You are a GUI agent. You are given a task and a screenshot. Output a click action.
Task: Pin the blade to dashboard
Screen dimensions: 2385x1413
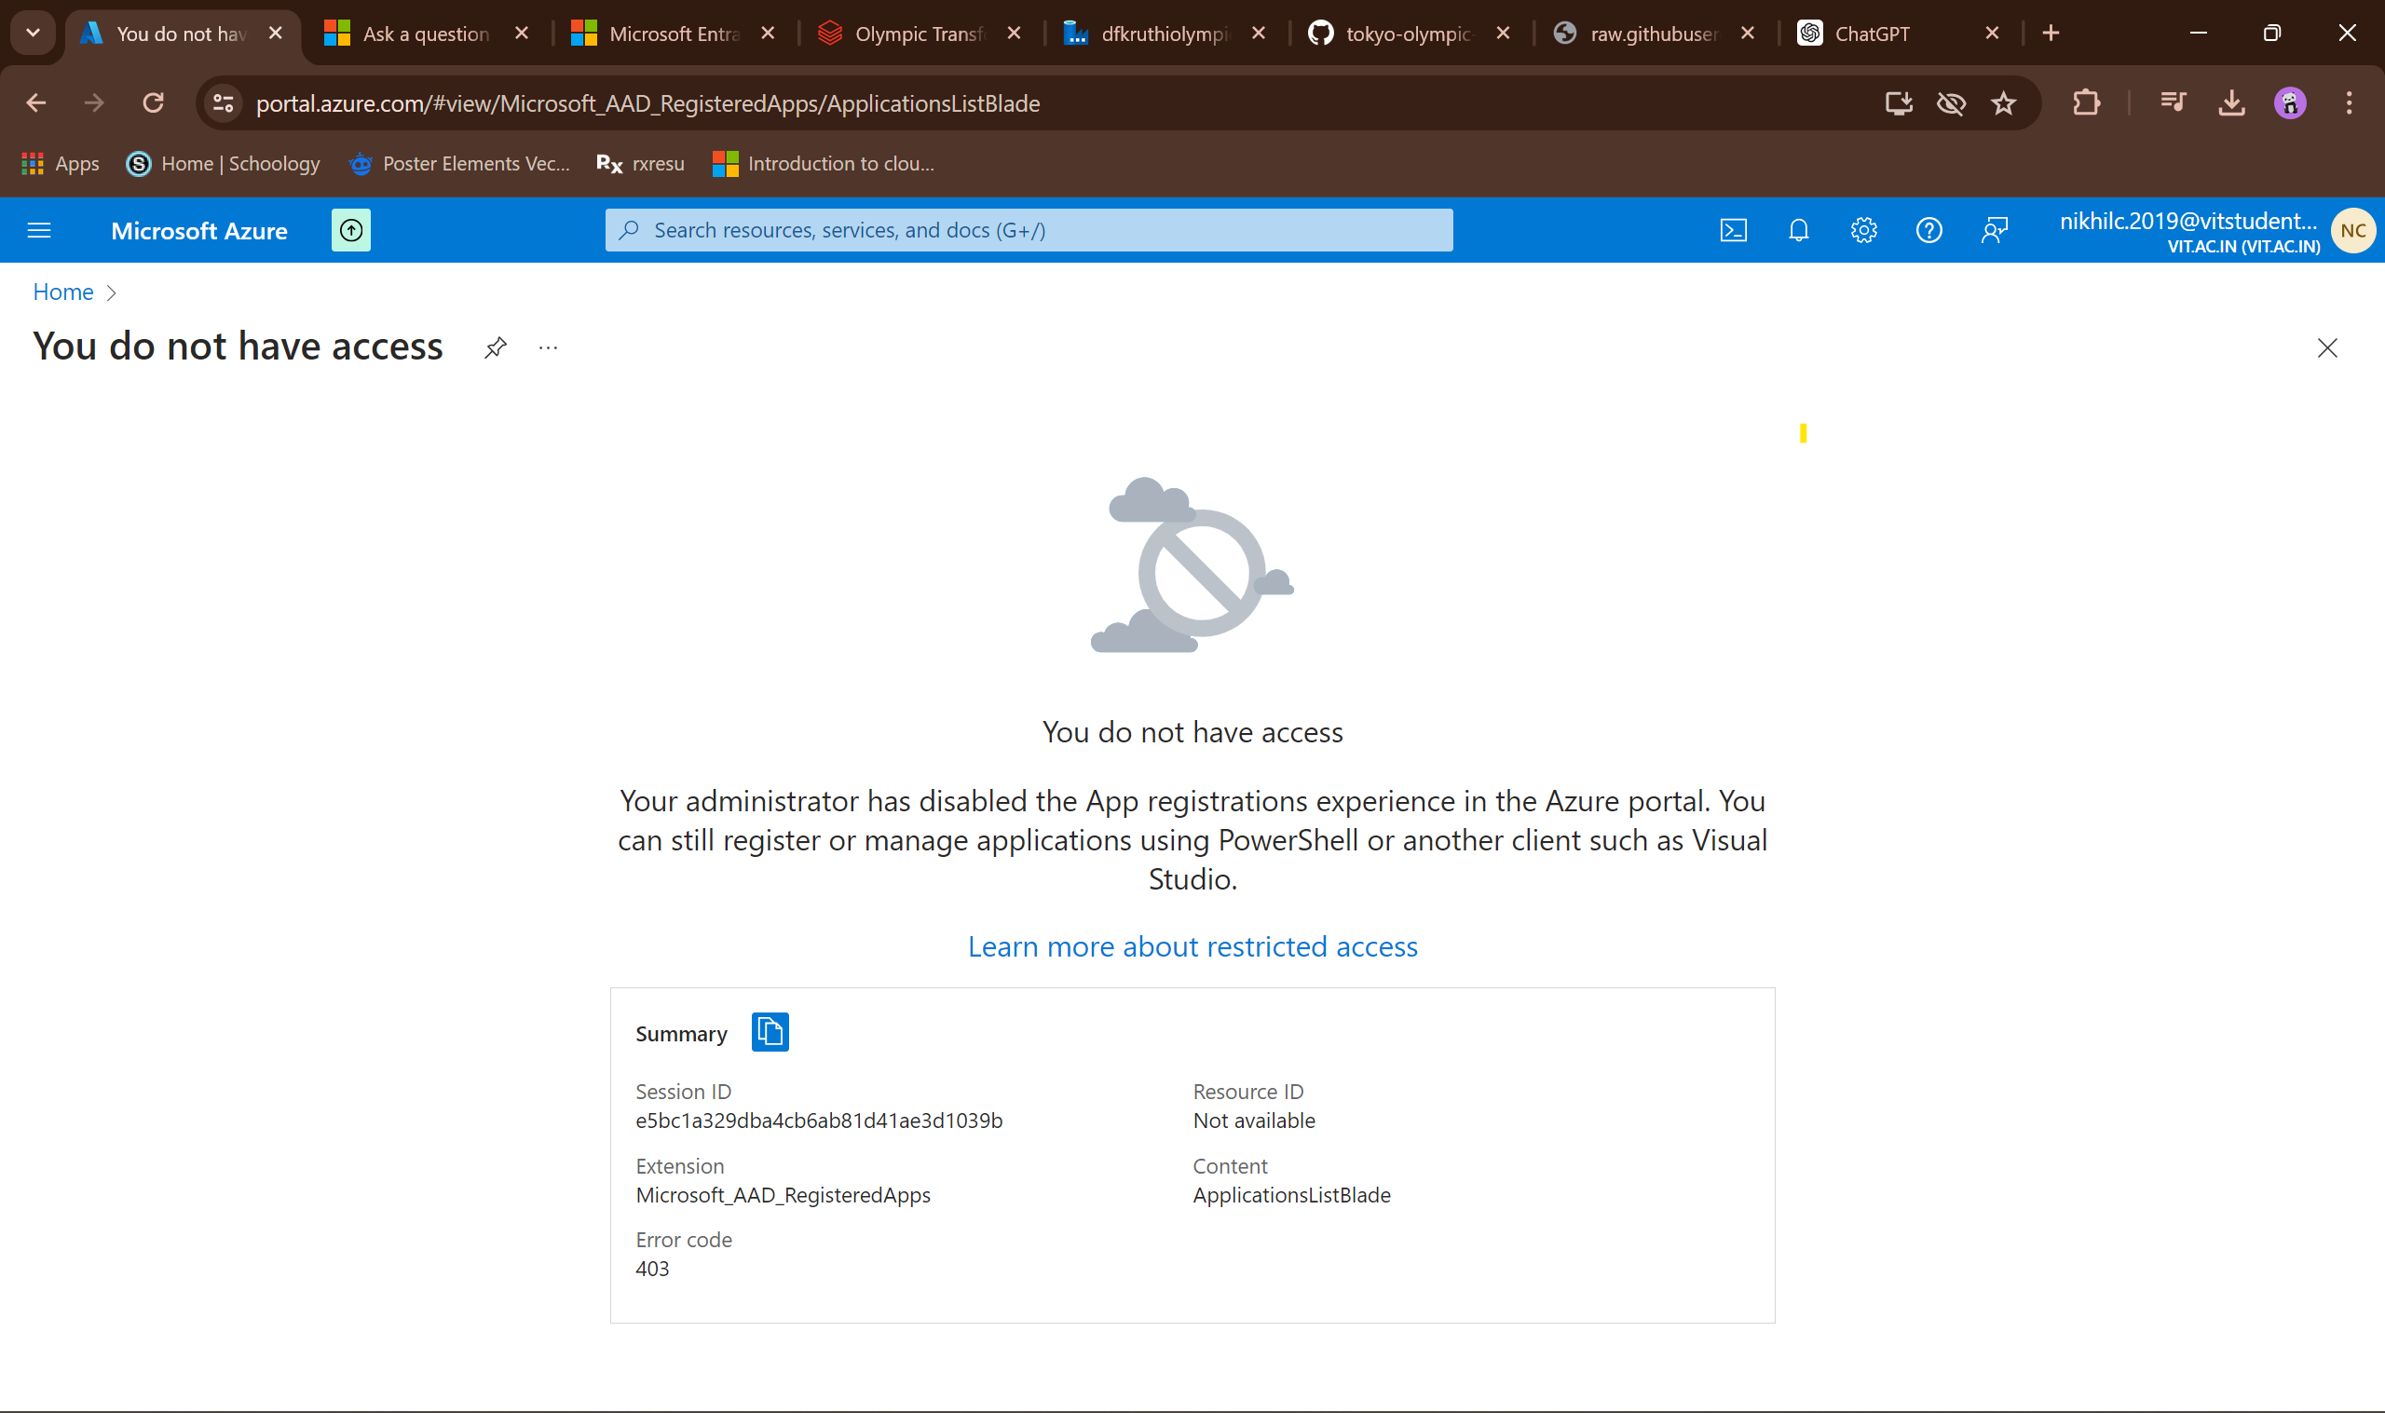495,347
